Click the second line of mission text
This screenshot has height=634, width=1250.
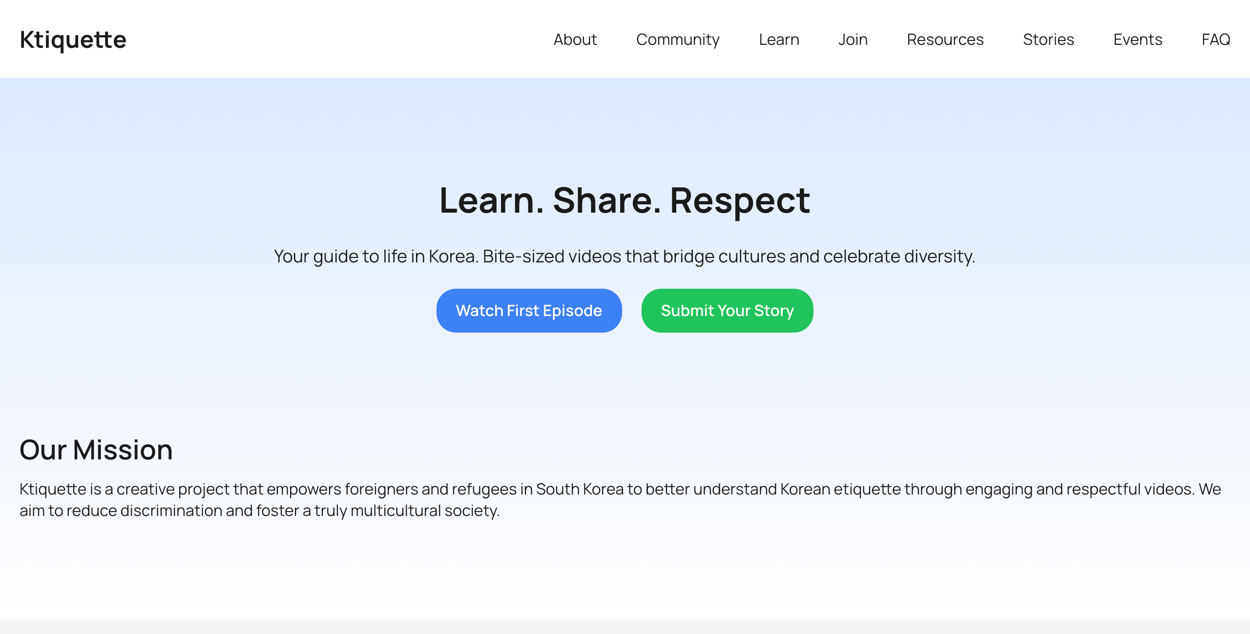pos(259,511)
